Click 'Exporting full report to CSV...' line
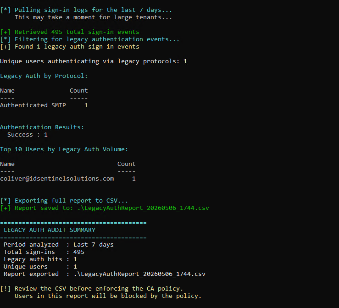Viewport: 339px width, 308px height. 64,201
